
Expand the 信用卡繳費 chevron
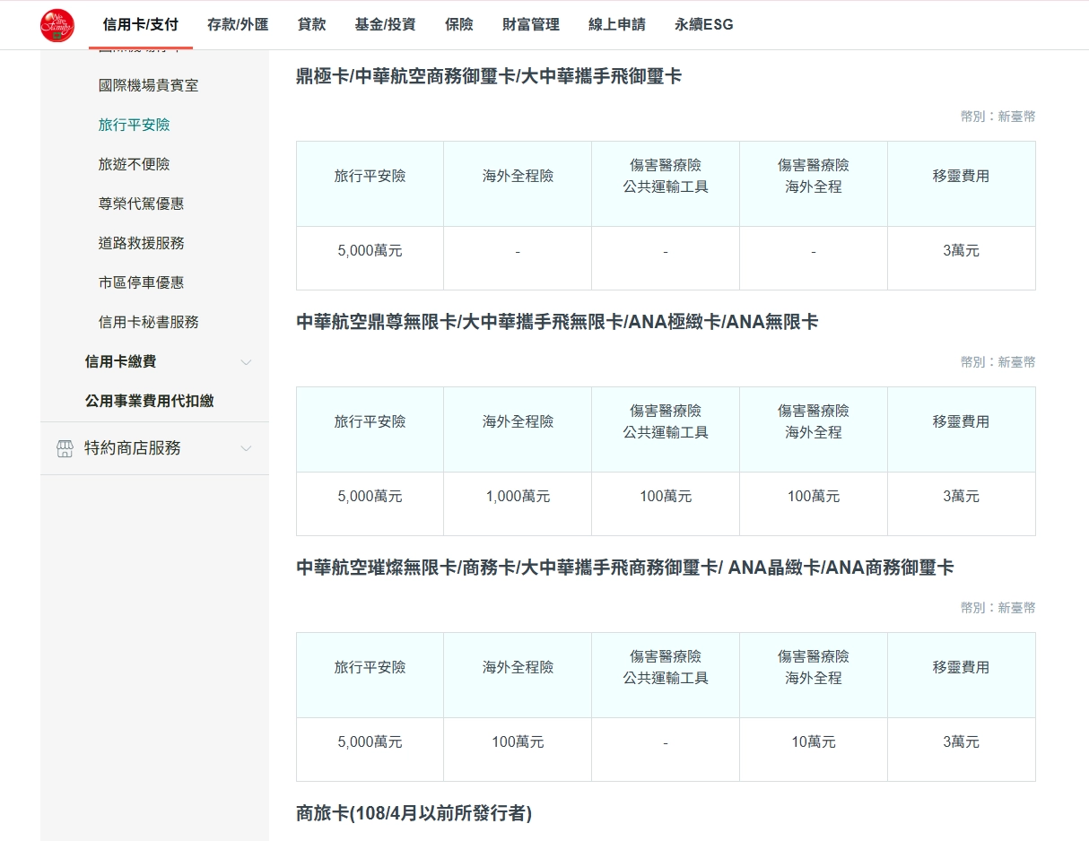pos(246,362)
